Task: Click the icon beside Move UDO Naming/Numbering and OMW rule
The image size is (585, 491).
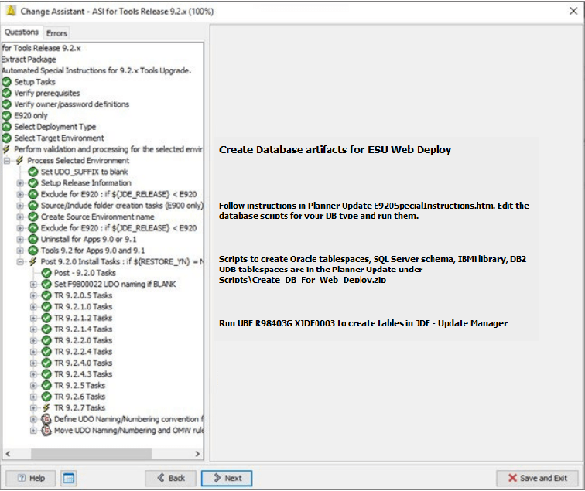Action: tap(46, 430)
